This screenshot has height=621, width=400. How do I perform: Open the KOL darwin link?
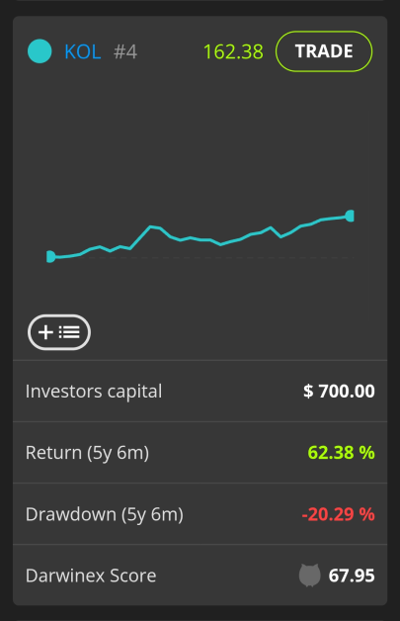pos(83,51)
